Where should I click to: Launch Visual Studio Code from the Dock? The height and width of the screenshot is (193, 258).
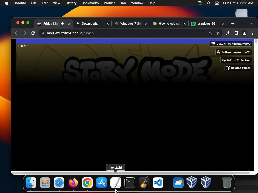[158, 183]
